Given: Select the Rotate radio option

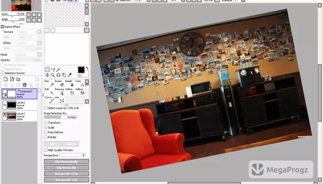Looking at the screenshot, I should click(x=46, y=137).
